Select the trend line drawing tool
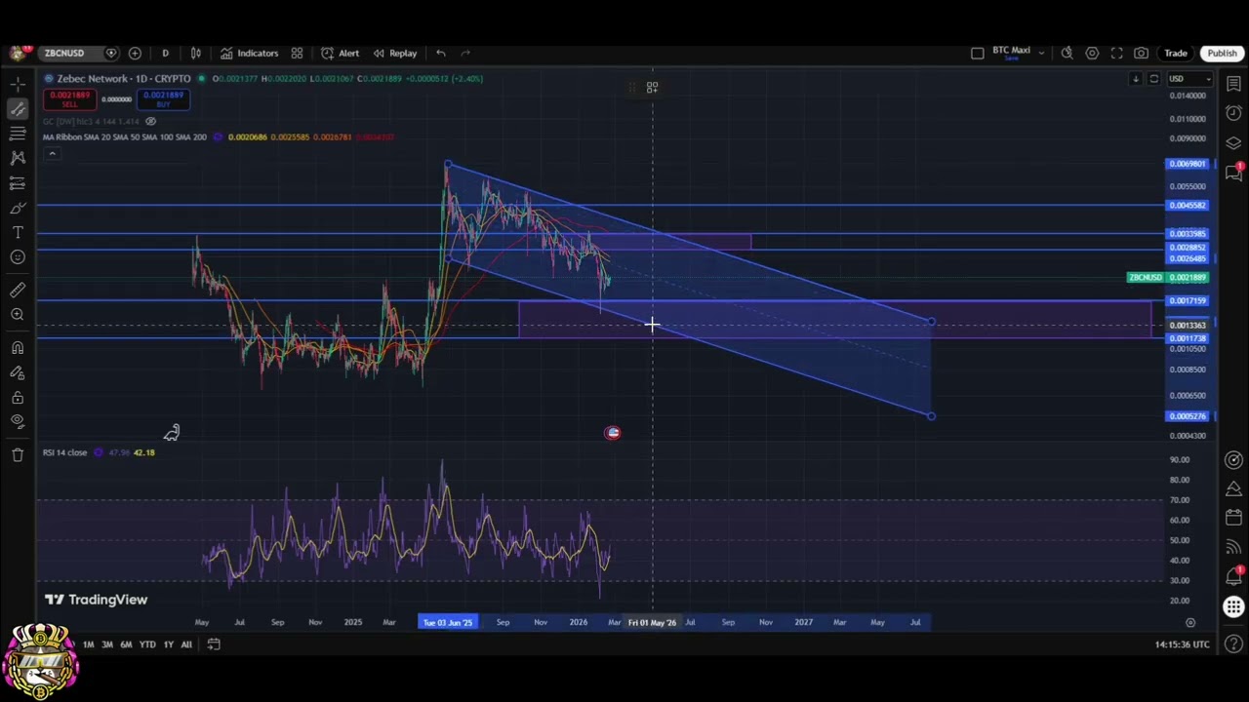Viewport: 1249px width, 702px height. tap(18, 109)
